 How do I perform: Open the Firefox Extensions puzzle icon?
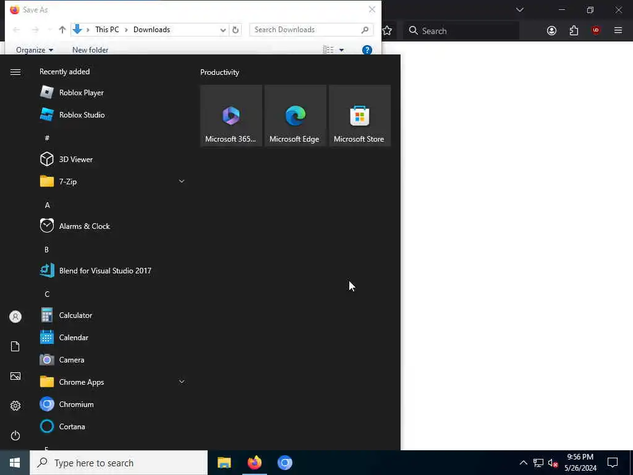[574, 31]
